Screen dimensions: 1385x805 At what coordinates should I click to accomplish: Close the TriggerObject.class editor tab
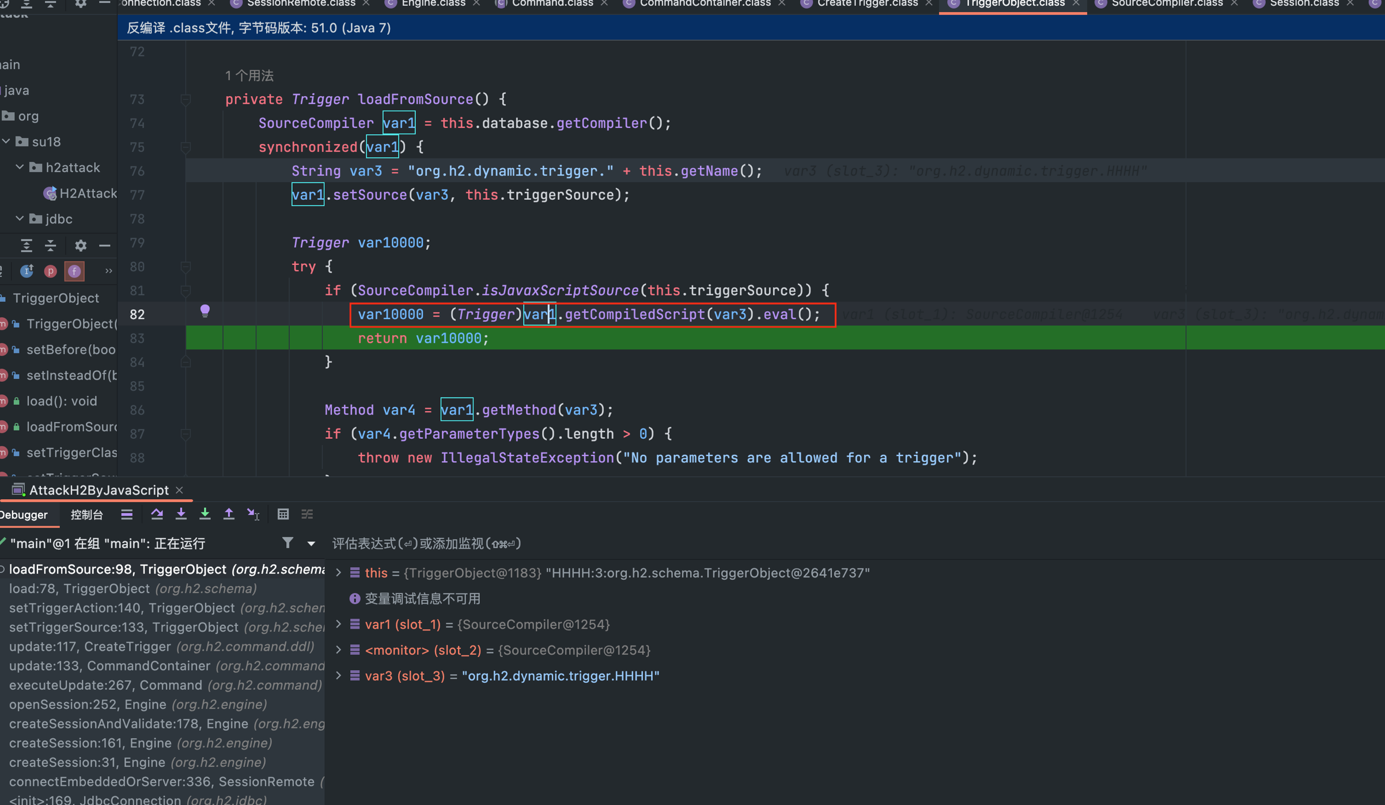click(1076, 3)
